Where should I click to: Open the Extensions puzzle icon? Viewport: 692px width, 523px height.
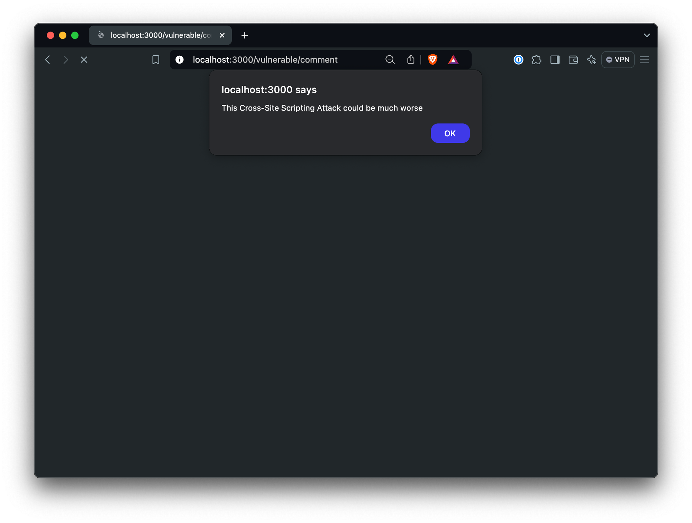(x=537, y=60)
